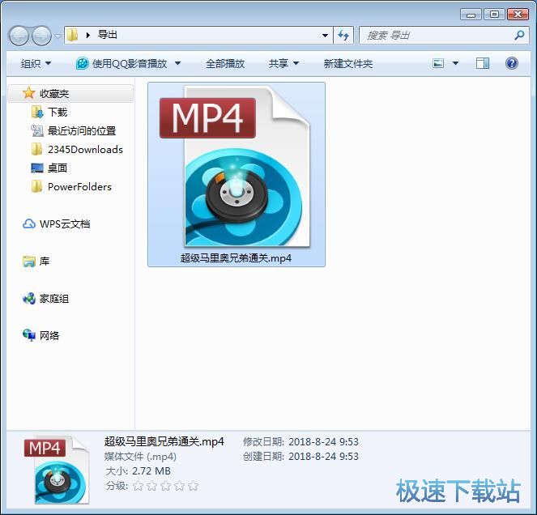537x515 pixels.
Task: Open 最近访问的位置
Action: 82,130
